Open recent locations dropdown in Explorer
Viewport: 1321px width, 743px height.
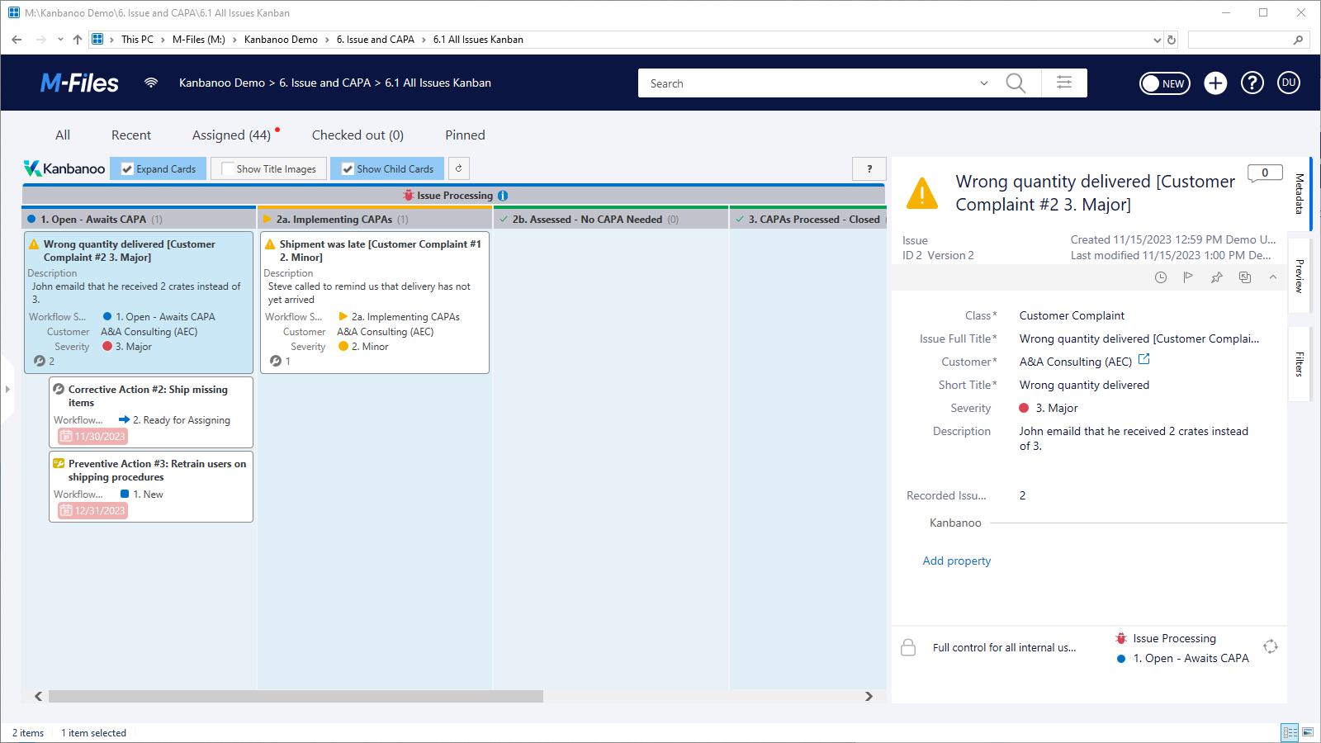(60, 39)
